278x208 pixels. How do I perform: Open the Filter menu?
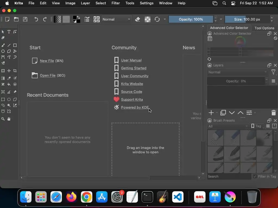tap(116, 3)
